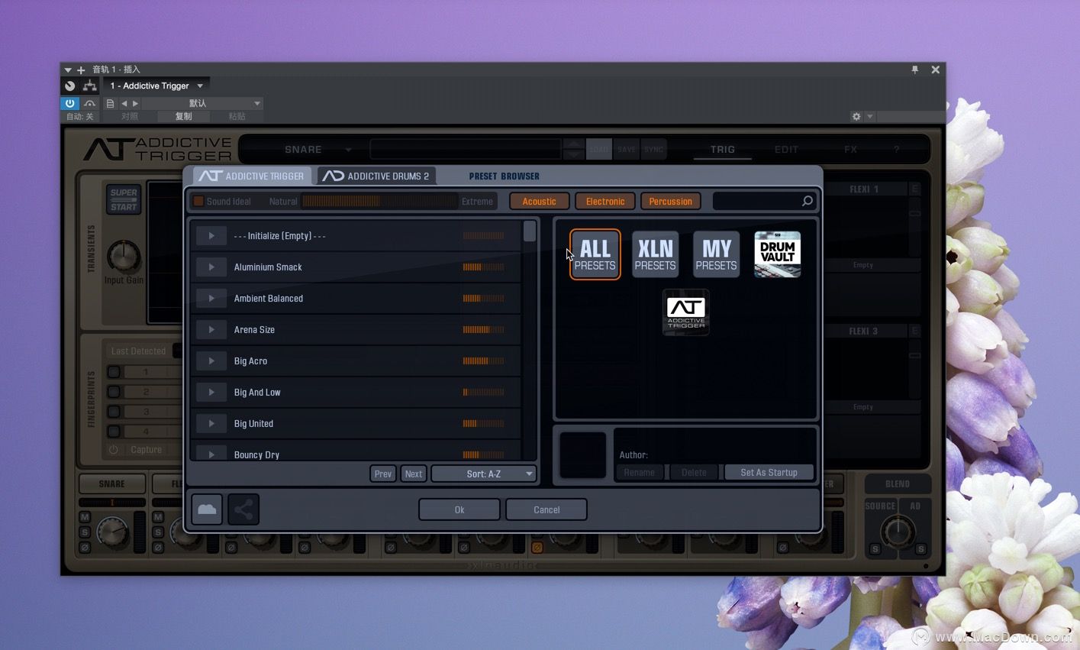Image resolution: width=1080 pixels, height=650 pixels.
Task: Open the TRIG page tab
Action: [x=722, y=150]
